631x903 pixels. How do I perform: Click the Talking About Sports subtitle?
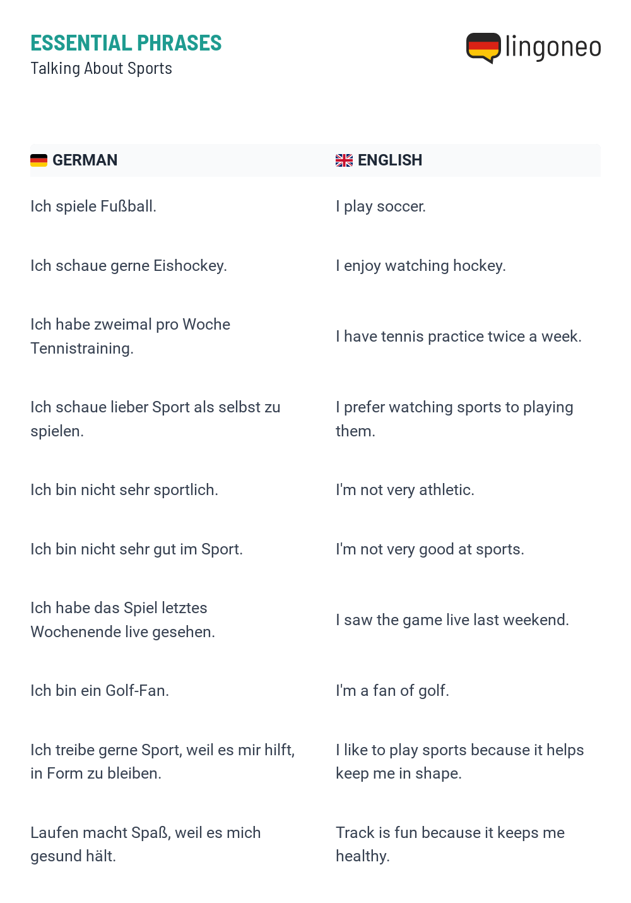click(x=101, y=68)
